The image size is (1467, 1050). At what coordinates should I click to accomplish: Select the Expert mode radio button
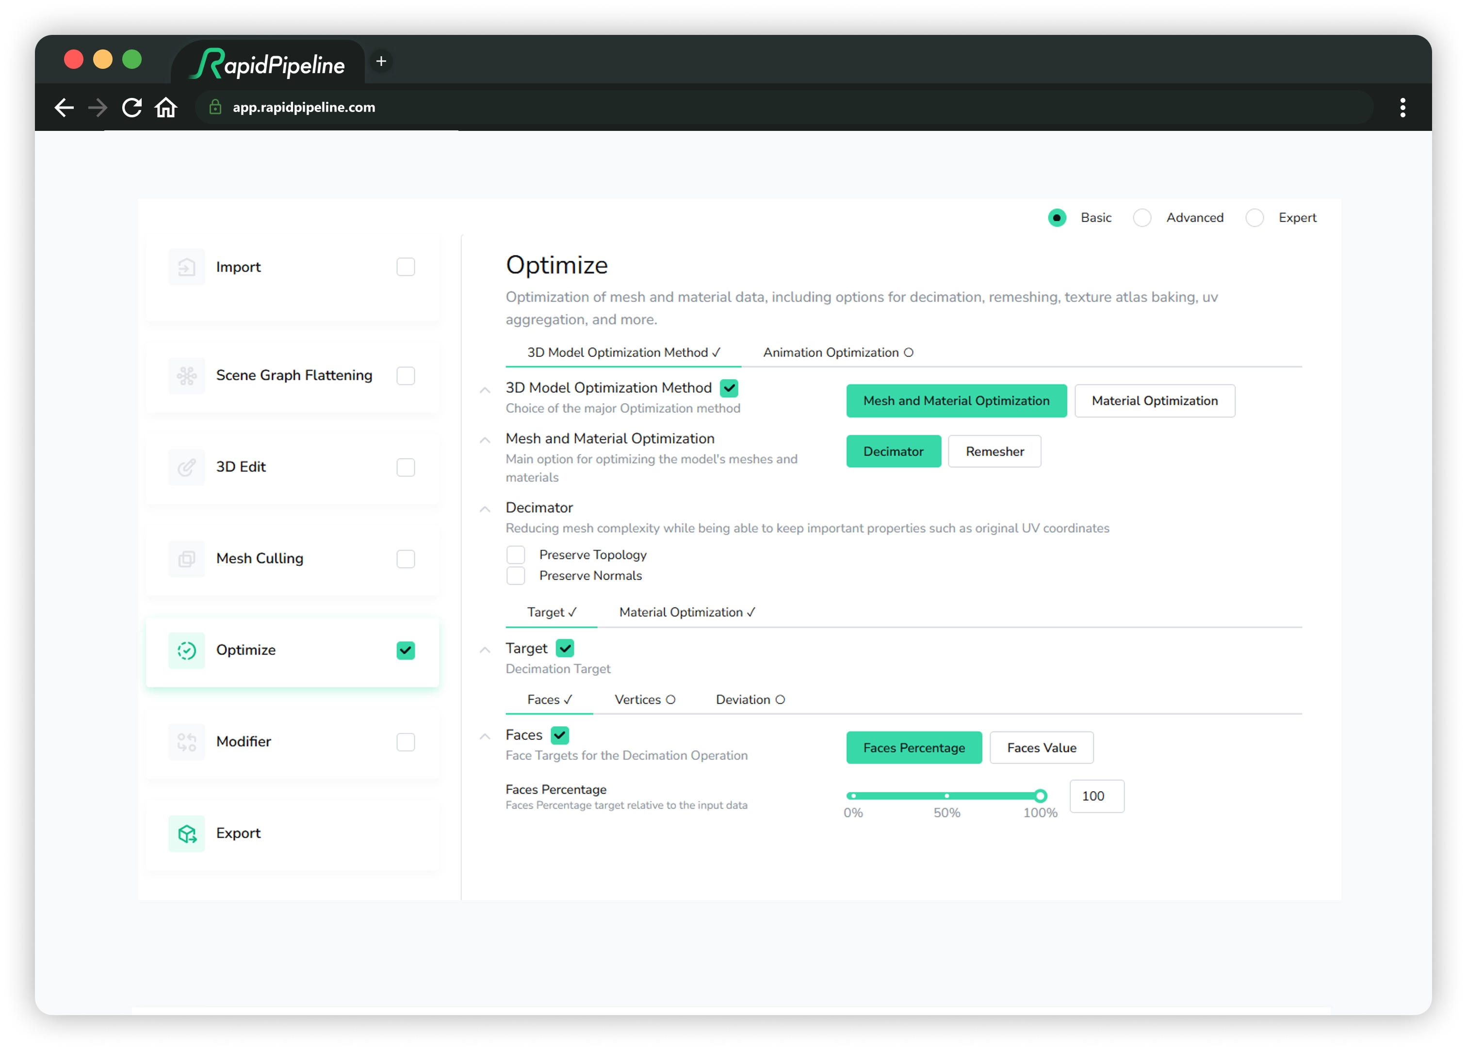1254,218
